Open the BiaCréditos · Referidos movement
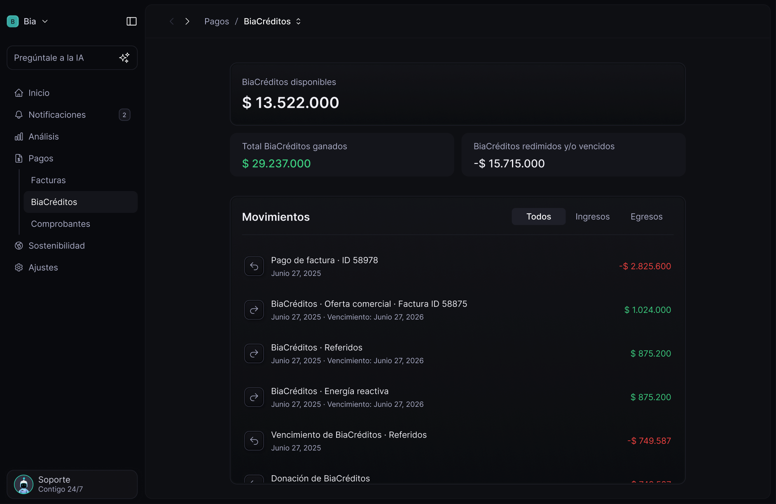776x504 pixels. (458, 354)
